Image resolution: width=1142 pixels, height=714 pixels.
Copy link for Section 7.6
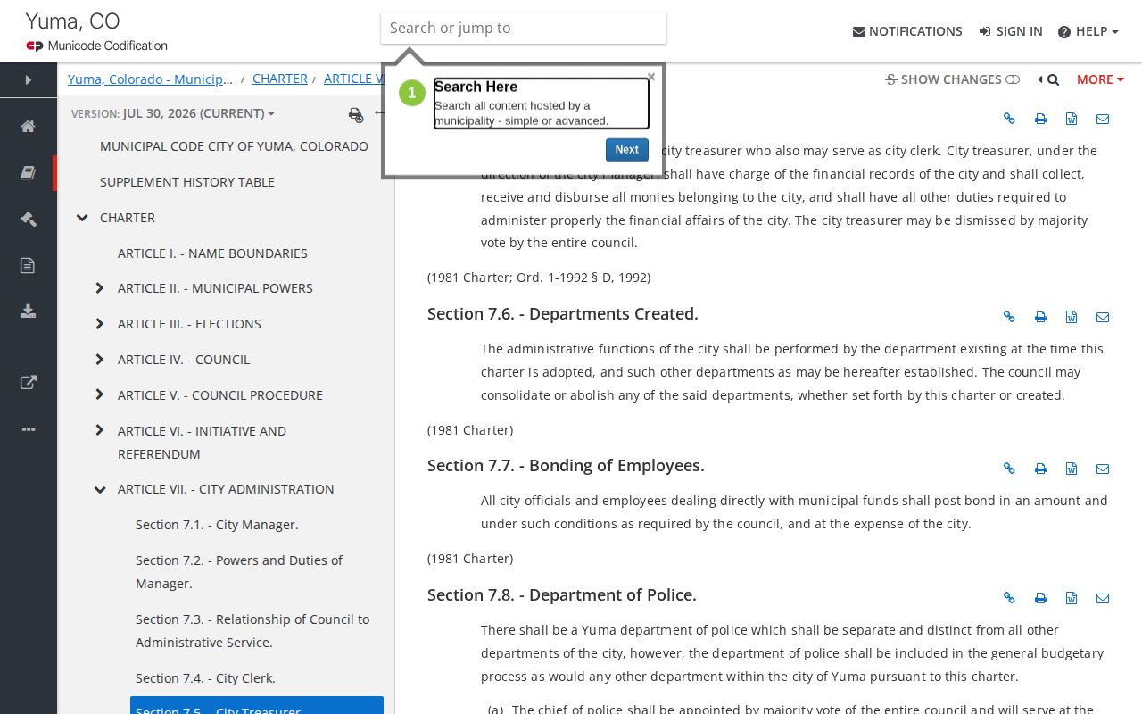tap(1009, 317)
